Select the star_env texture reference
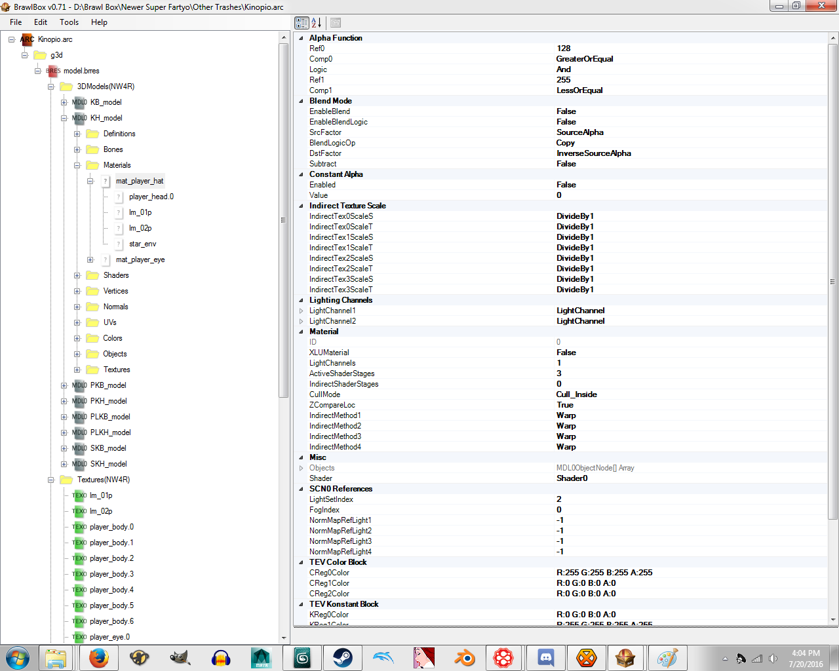 (142, 244)
